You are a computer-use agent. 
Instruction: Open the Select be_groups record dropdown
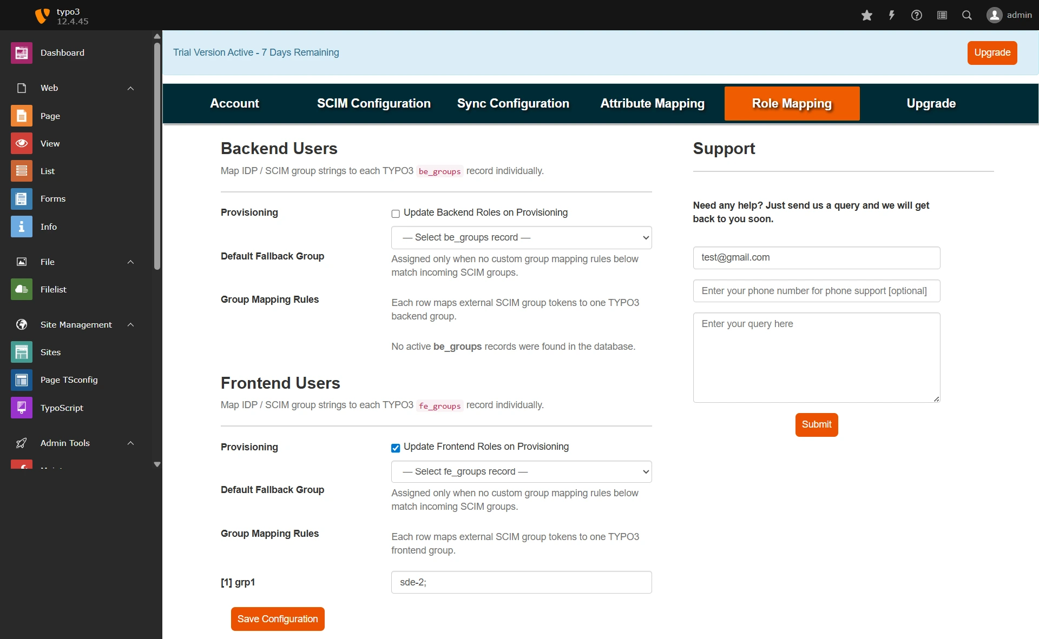(x=521, y=237)
